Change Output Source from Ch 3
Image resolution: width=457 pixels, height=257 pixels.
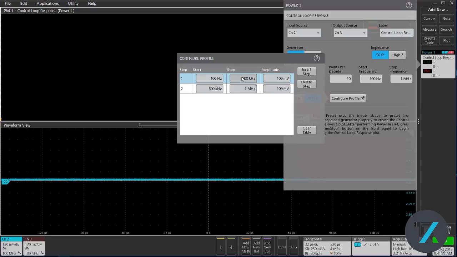click(x=350, y=32)
